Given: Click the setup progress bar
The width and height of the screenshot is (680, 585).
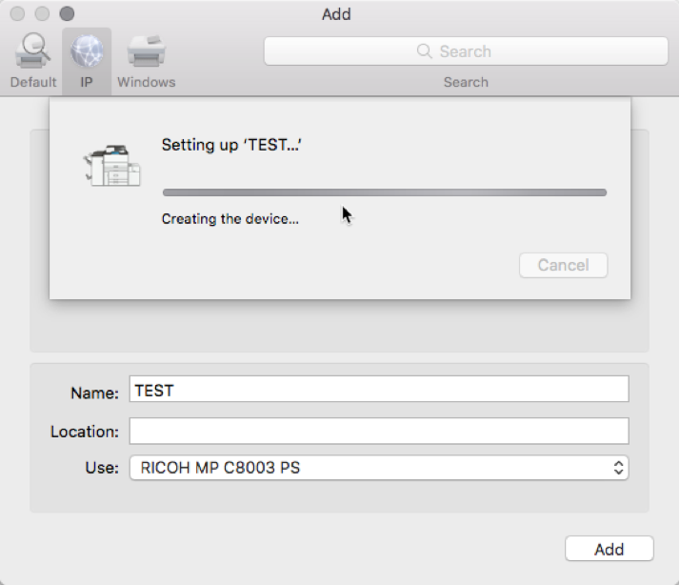Looking at the screenshot, I should tap(385, 192).
